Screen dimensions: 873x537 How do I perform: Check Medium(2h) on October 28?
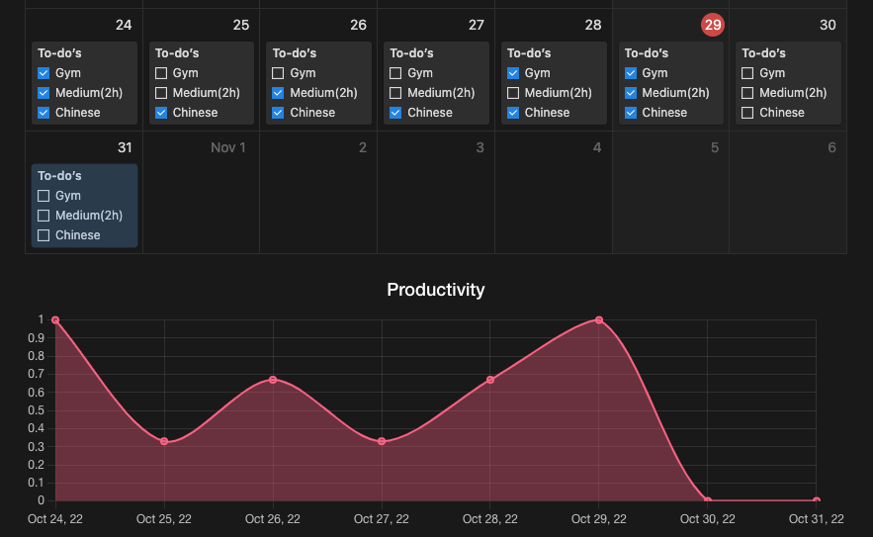coord(513,93)
